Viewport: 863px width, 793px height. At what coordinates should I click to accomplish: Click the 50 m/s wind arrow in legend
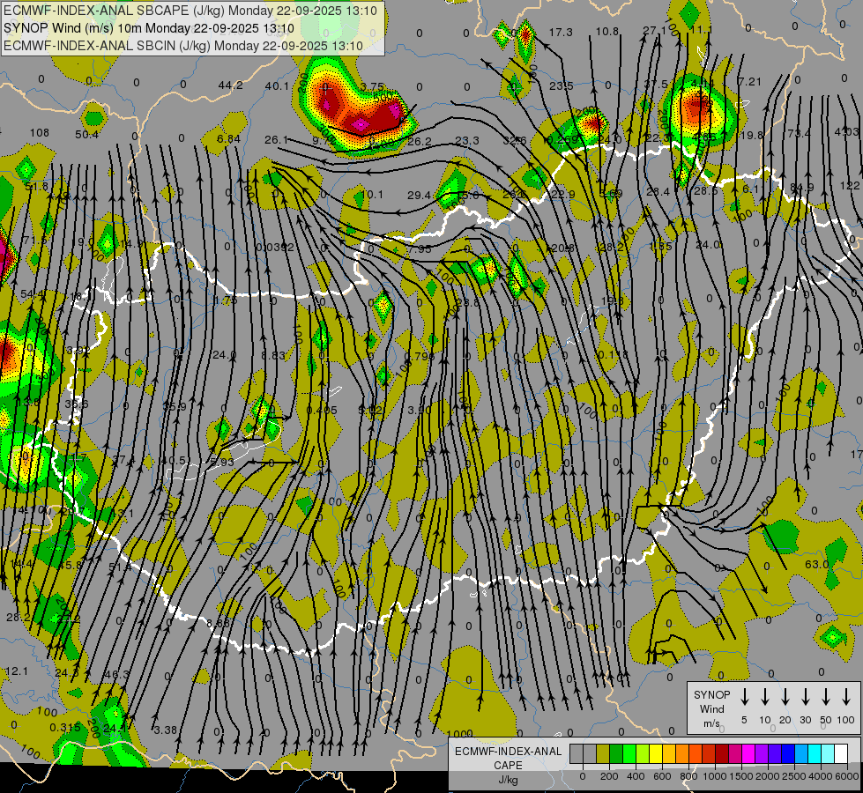coord(826,697)
